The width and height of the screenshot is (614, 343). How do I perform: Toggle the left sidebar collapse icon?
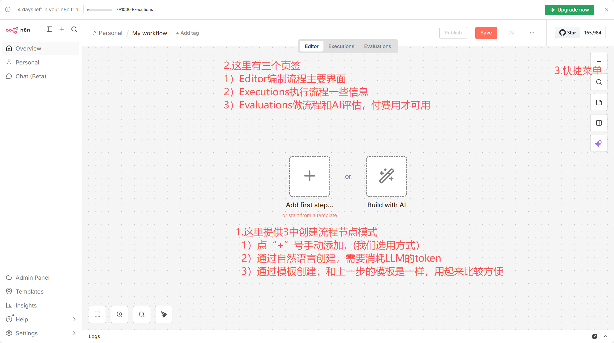click(50, 29)
